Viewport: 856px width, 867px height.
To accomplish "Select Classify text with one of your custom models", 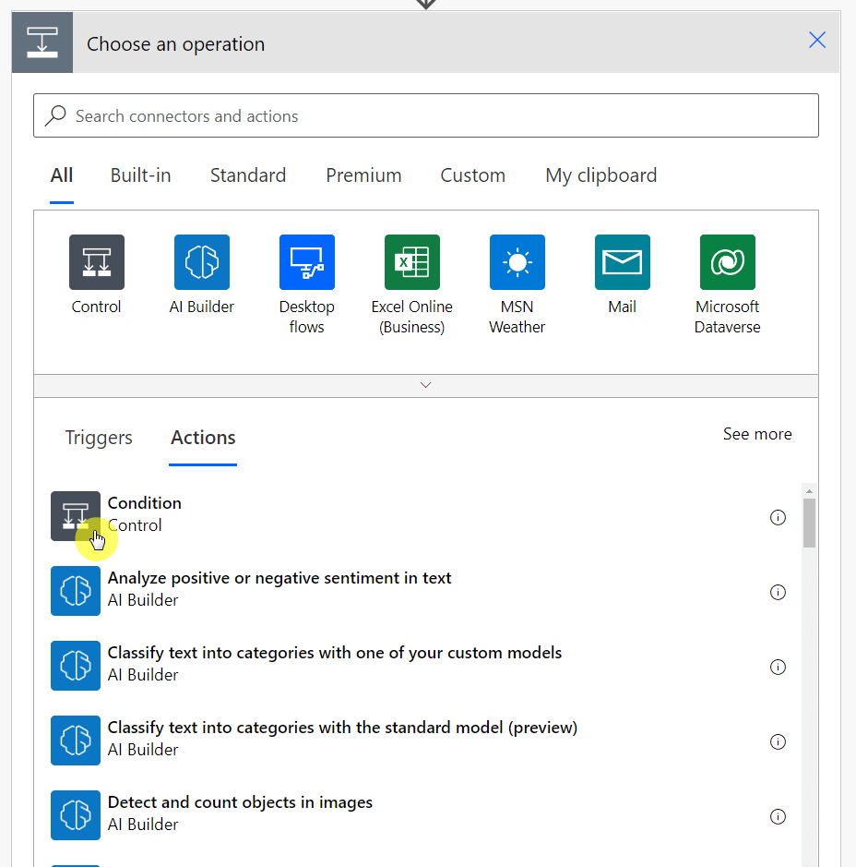I will [x=335, y=653].
